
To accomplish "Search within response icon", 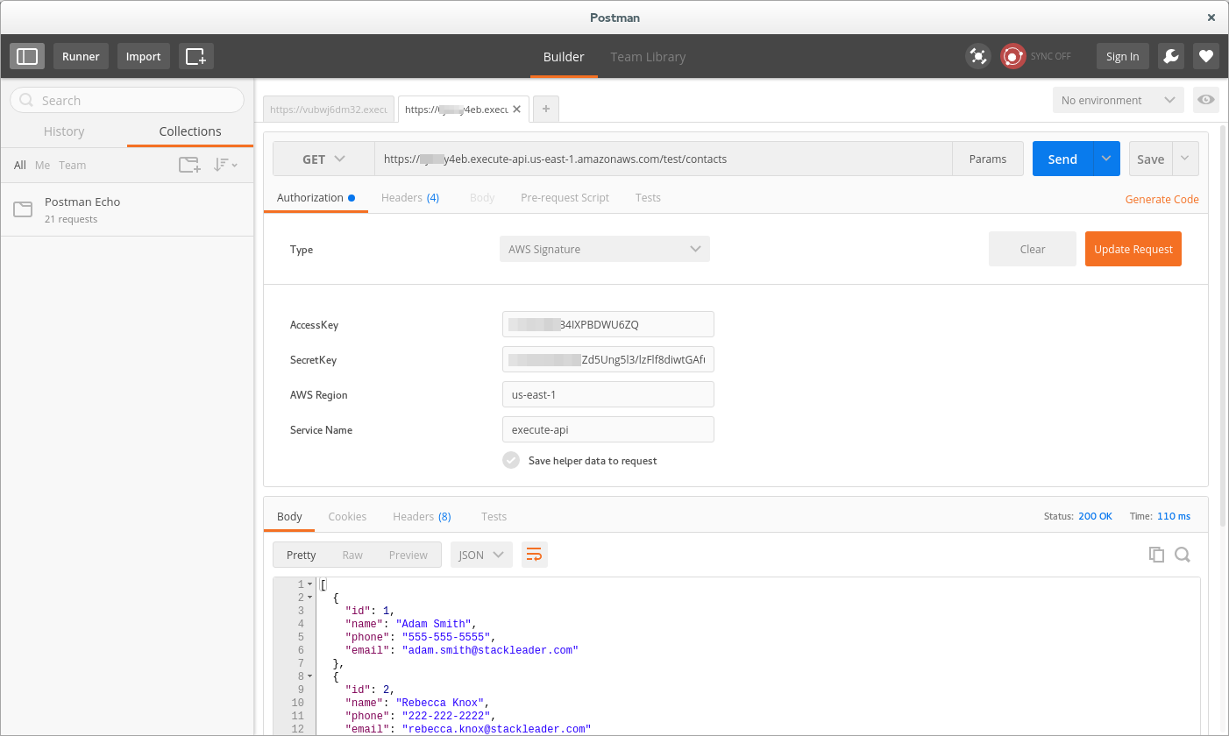I will coord(1183,555).
